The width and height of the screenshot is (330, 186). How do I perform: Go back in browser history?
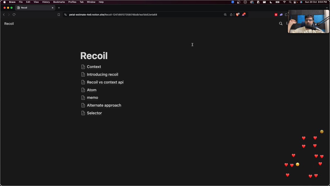4,15
